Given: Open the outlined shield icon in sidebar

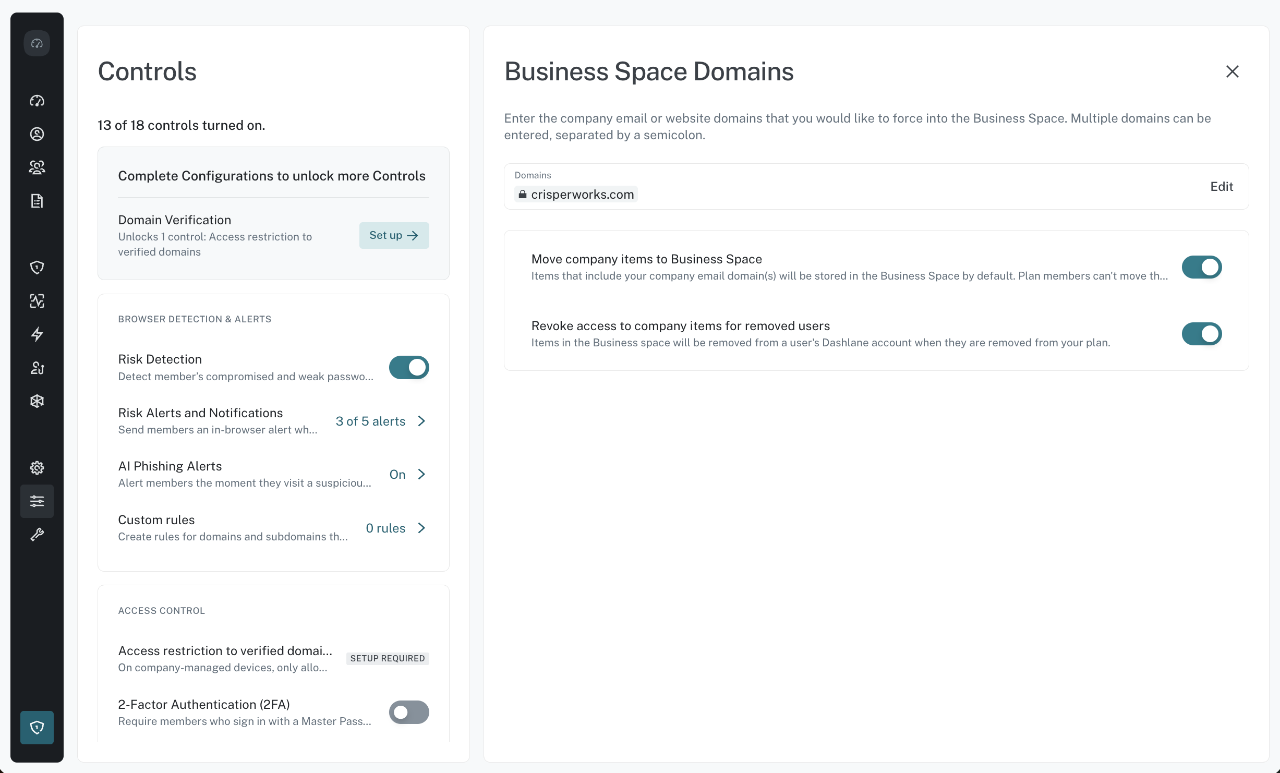Looking at the screenshot, I should click(37, 268).
